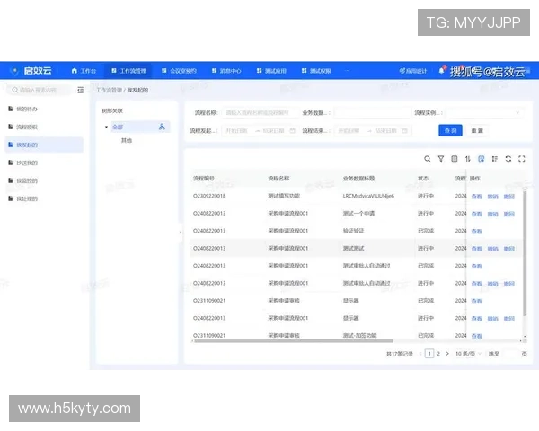This screenshot has width=539, height=431.
Task: Open the 测试权限 tab
Action: (316, 71)
